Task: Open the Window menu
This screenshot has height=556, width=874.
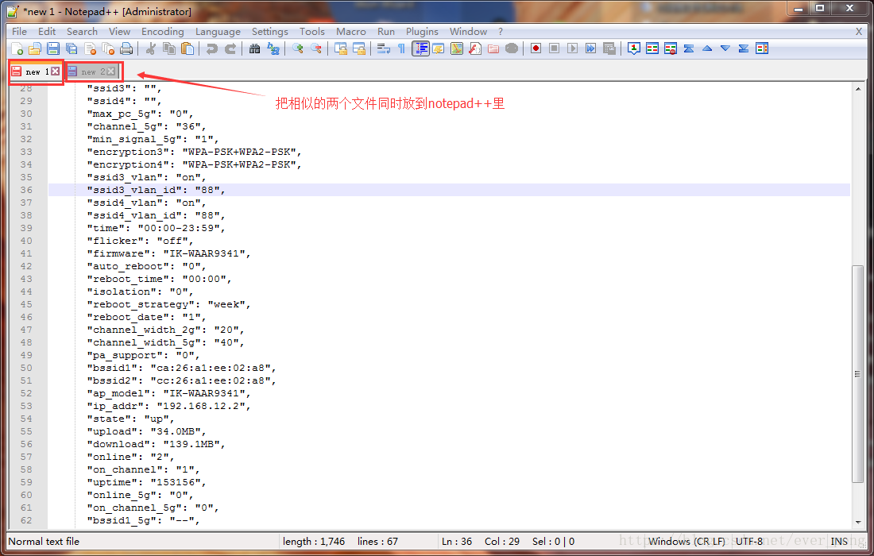Action: [x=468, y=32]
